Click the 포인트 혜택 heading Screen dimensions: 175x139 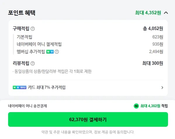click(x=22, y=13)
